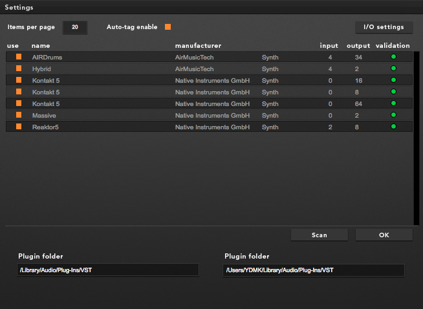Image resolution: width=423 pixels, height=309 pixels.
Task: Select the Massive plugin name
Action: tap(44, 116)
